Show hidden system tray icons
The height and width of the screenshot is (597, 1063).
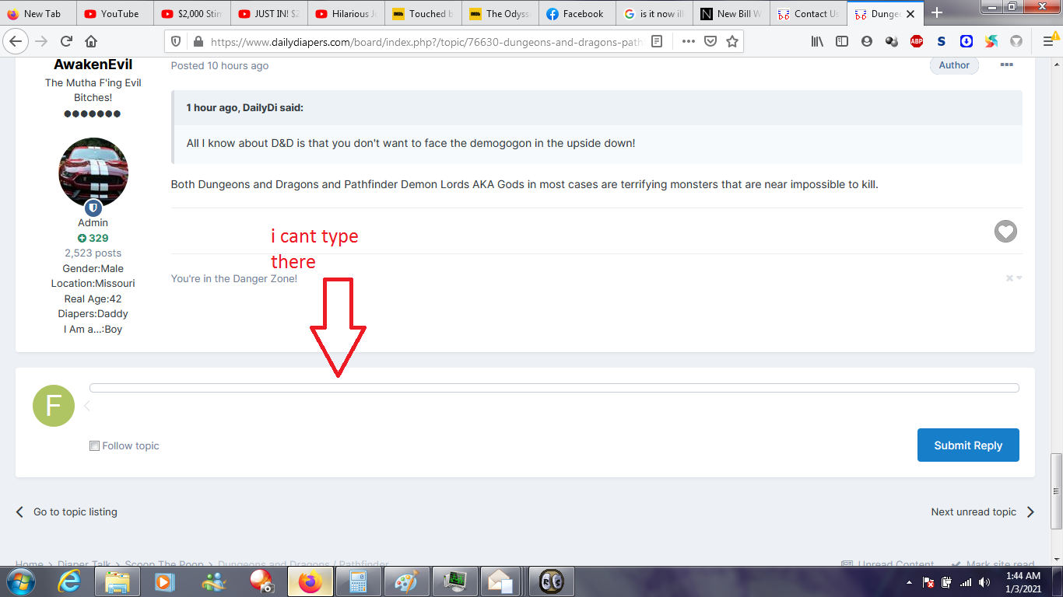(909, 582)
